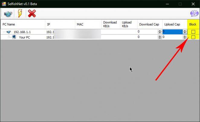The height and width of the screenshot is (122, 200).
Task: Select the Your PC tree row
Action: pos(24,37)
